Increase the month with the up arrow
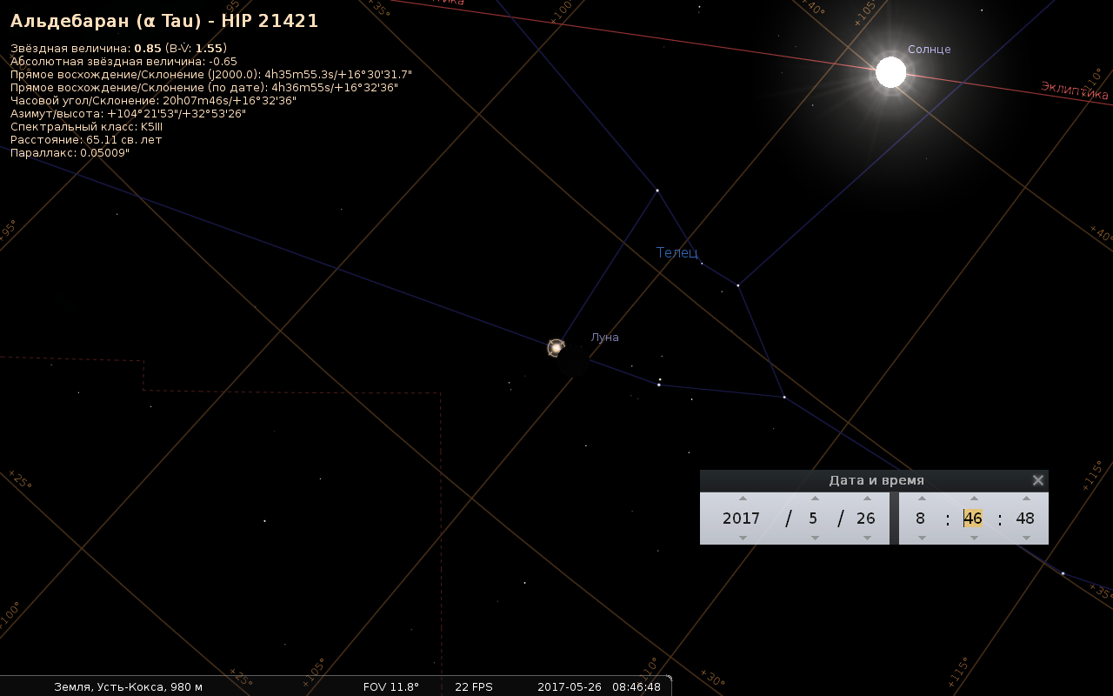Screen dimensions: 1113x696 pyautogui.click(x=815, y=499)
